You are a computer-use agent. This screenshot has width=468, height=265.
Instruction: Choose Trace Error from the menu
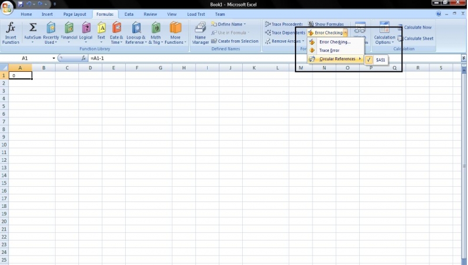pyautogui.click(x=329, y=50)
